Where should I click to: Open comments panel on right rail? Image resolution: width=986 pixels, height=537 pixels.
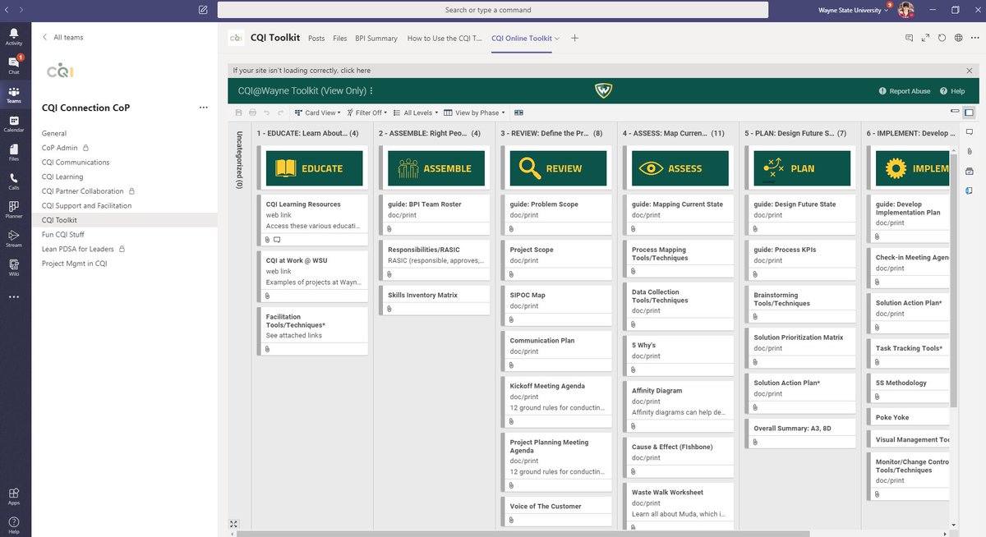click(x=969, y=131)
